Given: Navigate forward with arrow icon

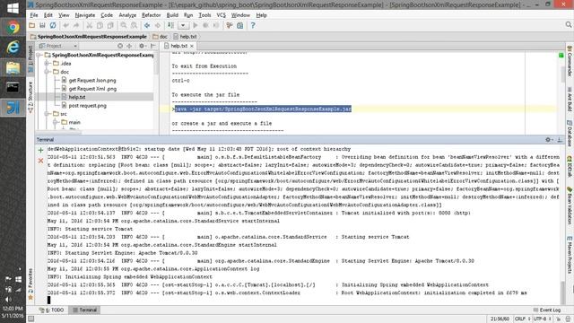Looking at the screenshot, I should [x=158, y=25].
